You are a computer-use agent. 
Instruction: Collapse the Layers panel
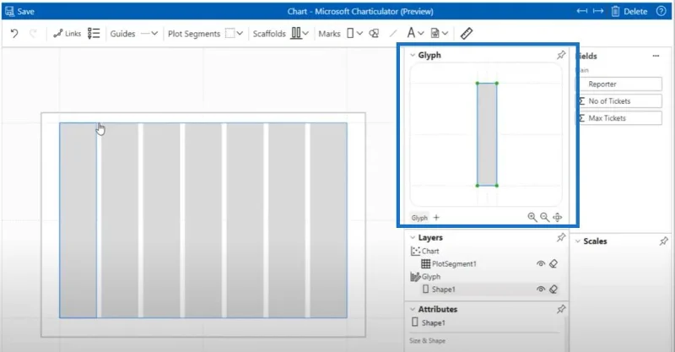click(413, 238)
